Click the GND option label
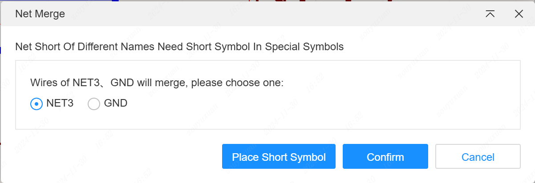The height and width of the screenshot is (183, 535). click(116, 103)
